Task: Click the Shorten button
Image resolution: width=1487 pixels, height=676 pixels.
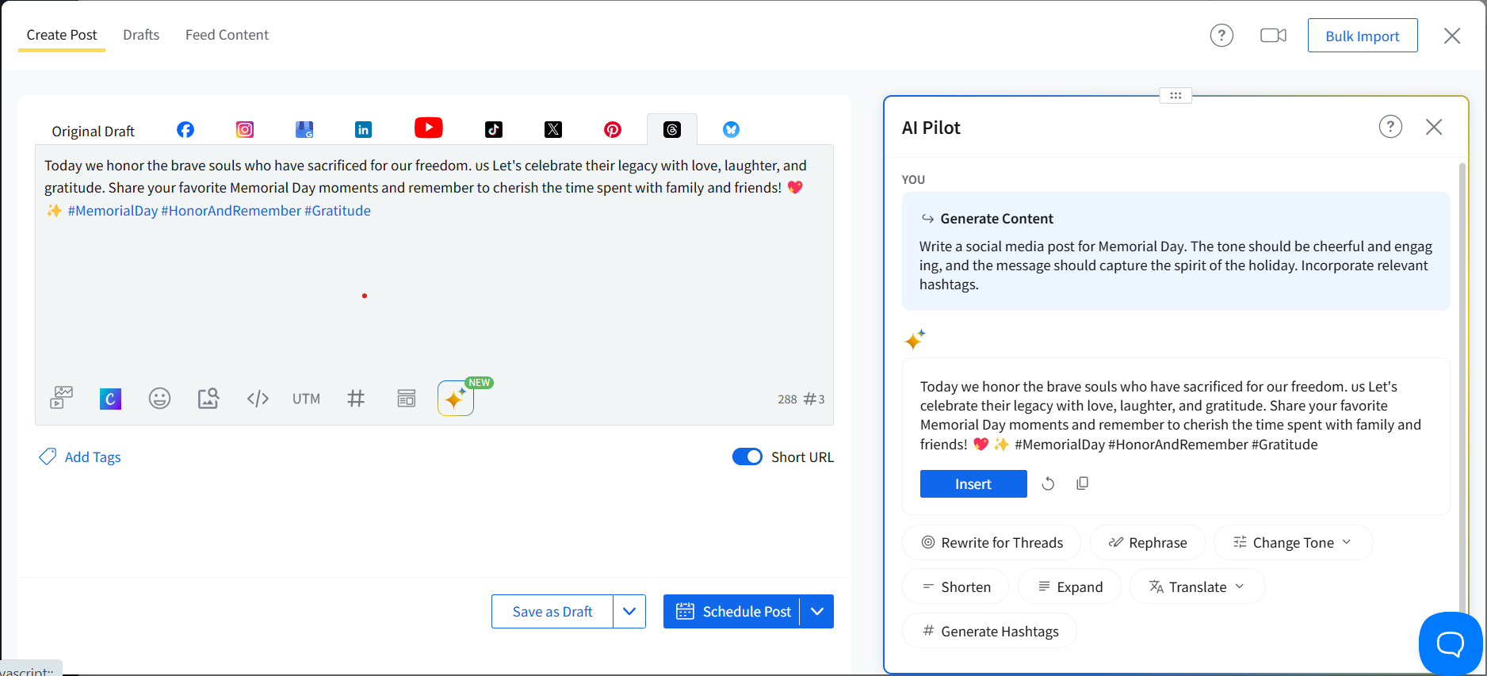Action: (956, 587)
